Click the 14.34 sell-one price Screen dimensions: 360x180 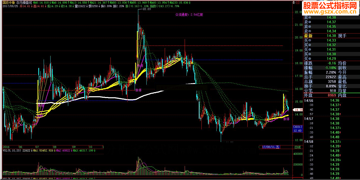coord(331,31)
